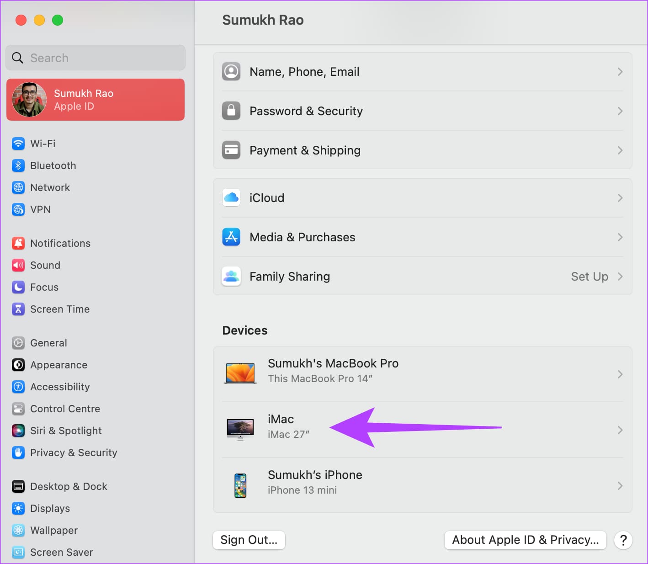The height and width of the screenshot is (564, 648).
Task: Click the Screen Time hourglass icon
Action: (x=18, y=309)
